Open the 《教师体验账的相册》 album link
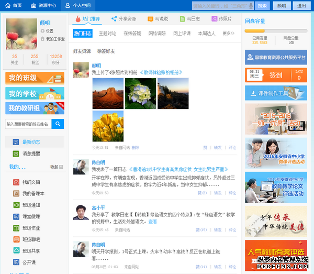 coord(161,72)
